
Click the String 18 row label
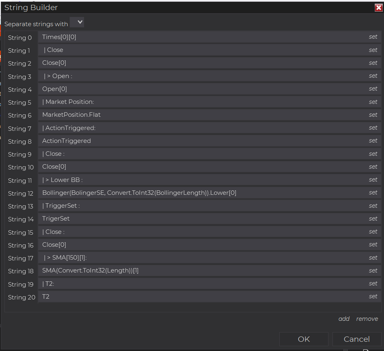[21, 271]
